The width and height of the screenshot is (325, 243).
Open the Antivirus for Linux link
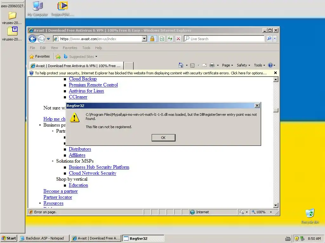(86, 91)
